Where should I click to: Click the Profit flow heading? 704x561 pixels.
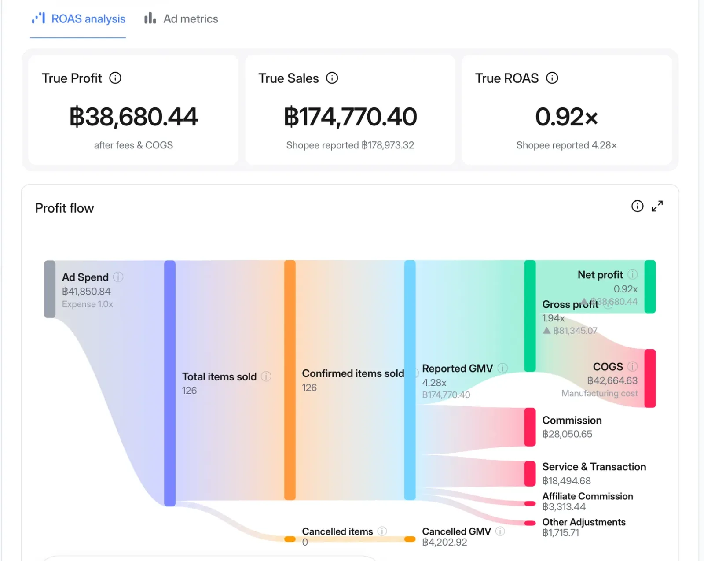coord(65,208)
